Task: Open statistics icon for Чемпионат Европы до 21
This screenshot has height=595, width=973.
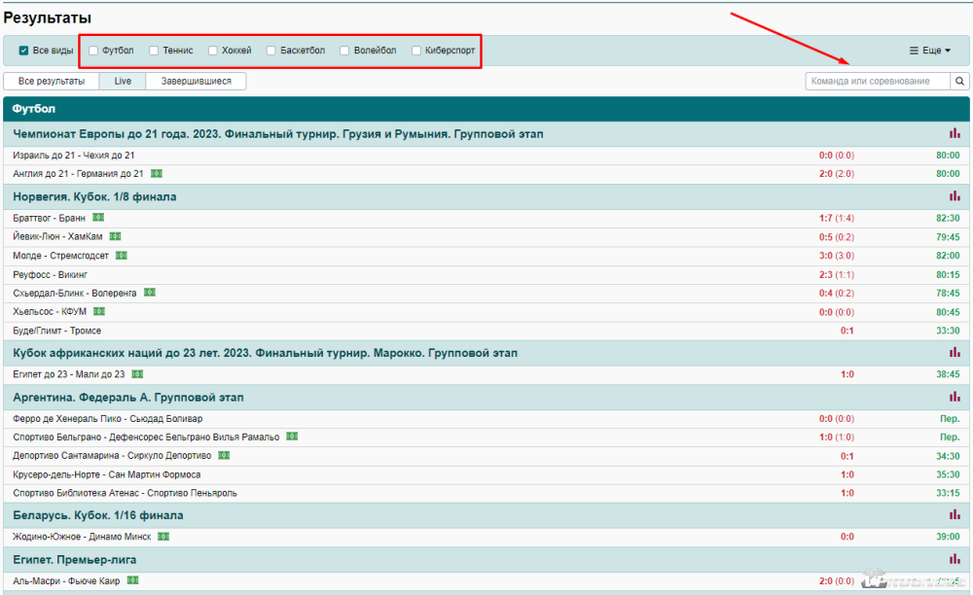Action: 955,133
